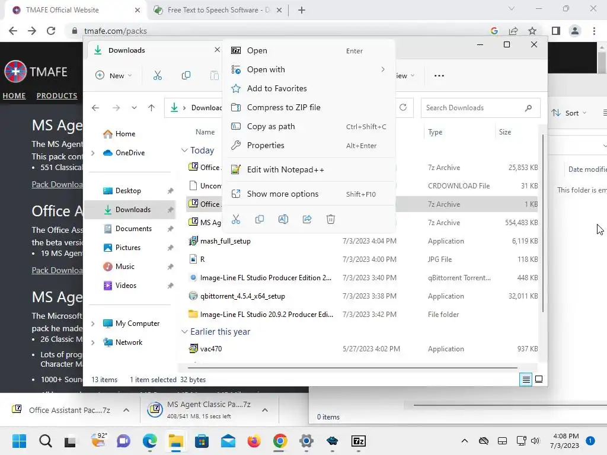
Task: Click the share icon in the context menu
Action: (x=307, y=219)
